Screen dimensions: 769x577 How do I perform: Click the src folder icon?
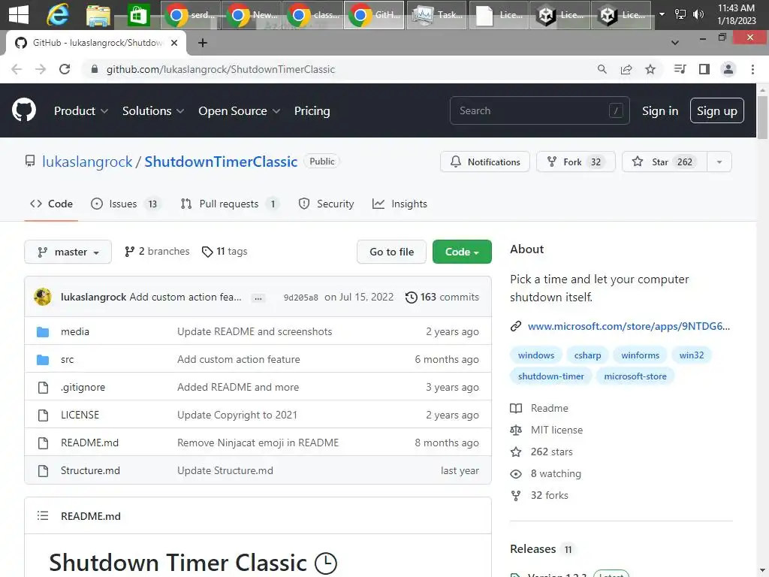43,360
